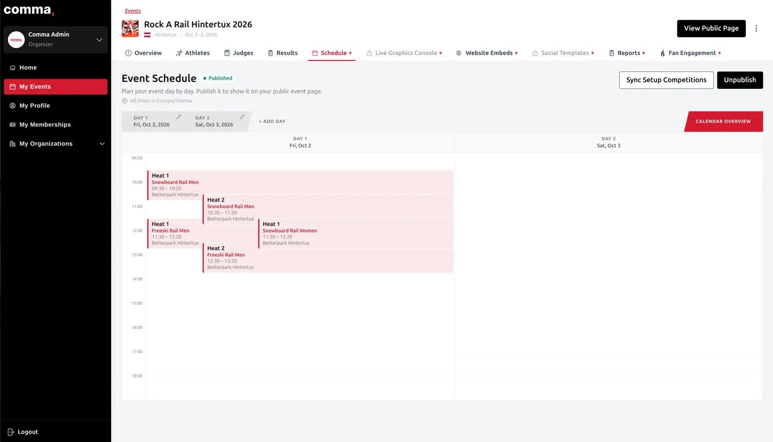
Task: Click the Logout icon
Action: [11, 432]
